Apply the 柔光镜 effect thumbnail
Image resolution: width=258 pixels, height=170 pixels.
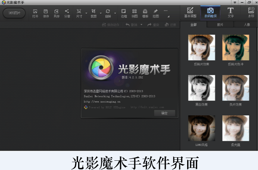coord(236,128)
